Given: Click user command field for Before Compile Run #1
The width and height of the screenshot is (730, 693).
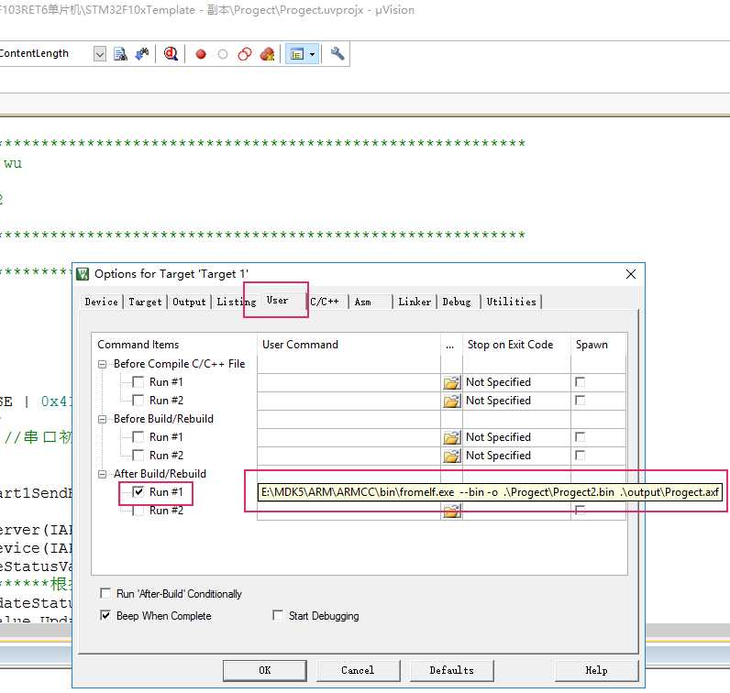Looking at the screenshot, I should [348, 382].
